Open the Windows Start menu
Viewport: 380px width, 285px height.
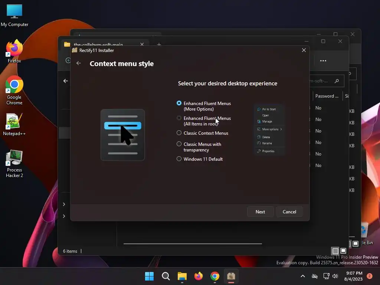pos(149,276)
